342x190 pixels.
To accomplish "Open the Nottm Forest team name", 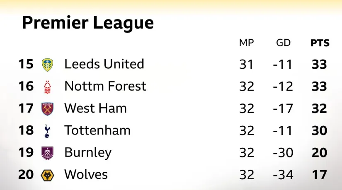I will [105, 86].
